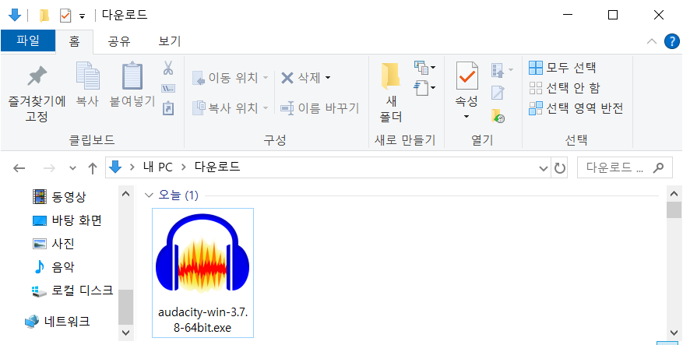Open 바탕 화면 in navigation pane
683x345 pixels.
67,220
